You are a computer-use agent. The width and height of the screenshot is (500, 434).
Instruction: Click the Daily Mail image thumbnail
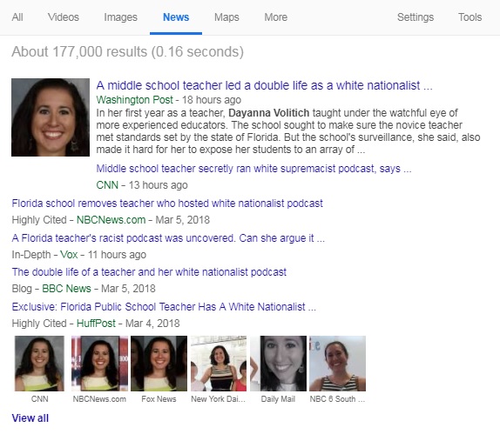278,364
